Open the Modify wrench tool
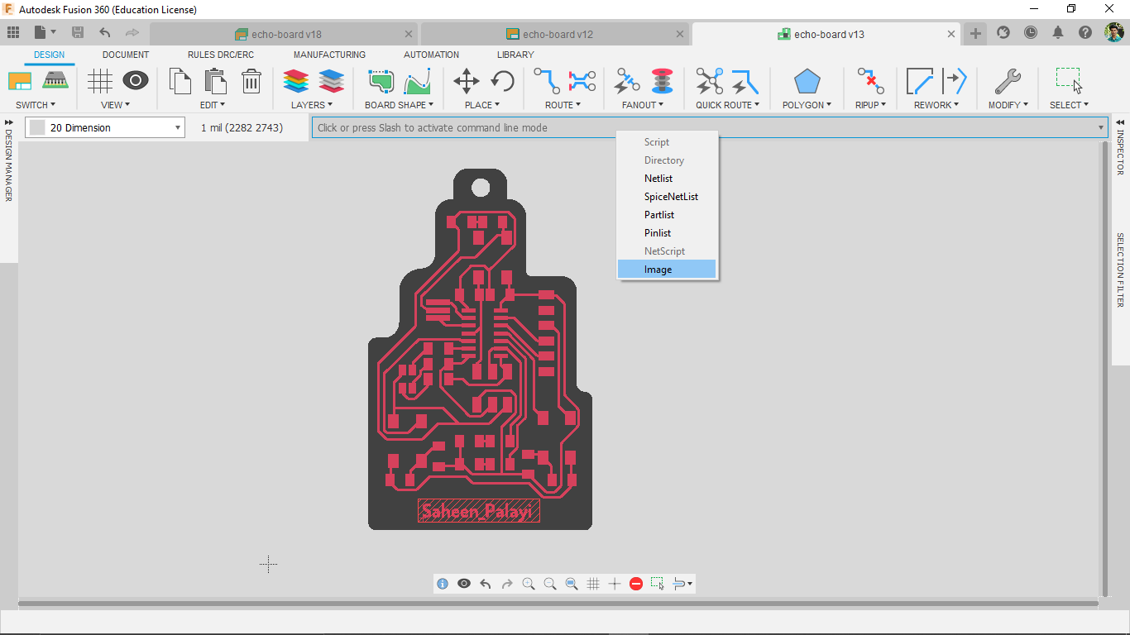The width and height of the screenshot is (1130, 635). [1007, 81]
